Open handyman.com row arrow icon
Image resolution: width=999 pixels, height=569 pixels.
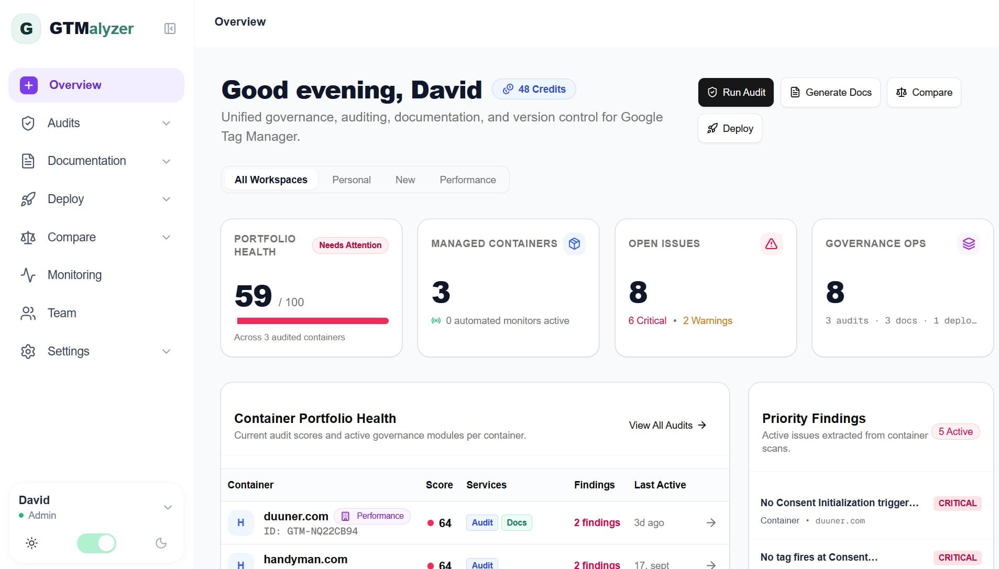coord(711,565)
